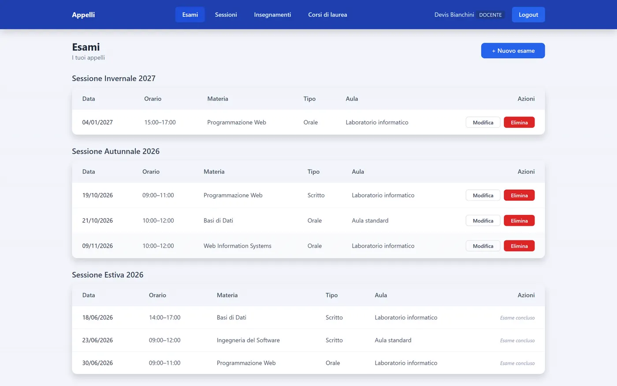The width and height of the screenshot is (617, 386).
Task: Click the DOCENTE role badge
Action: coord(491,15)
